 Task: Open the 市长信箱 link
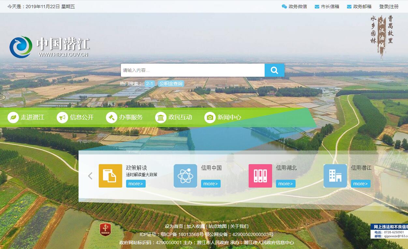coord(327,7)
